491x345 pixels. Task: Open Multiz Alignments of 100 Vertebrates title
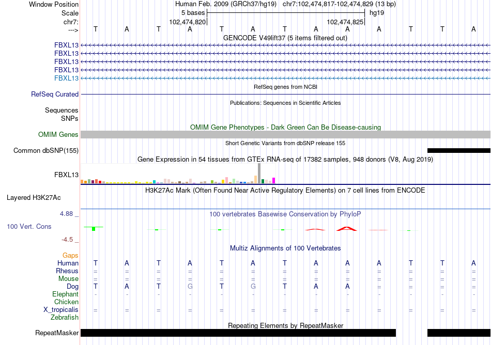point(285,248)
